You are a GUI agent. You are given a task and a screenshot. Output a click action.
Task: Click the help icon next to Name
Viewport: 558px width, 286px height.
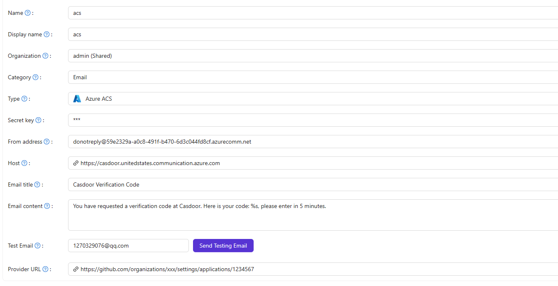tap(27, 12)
